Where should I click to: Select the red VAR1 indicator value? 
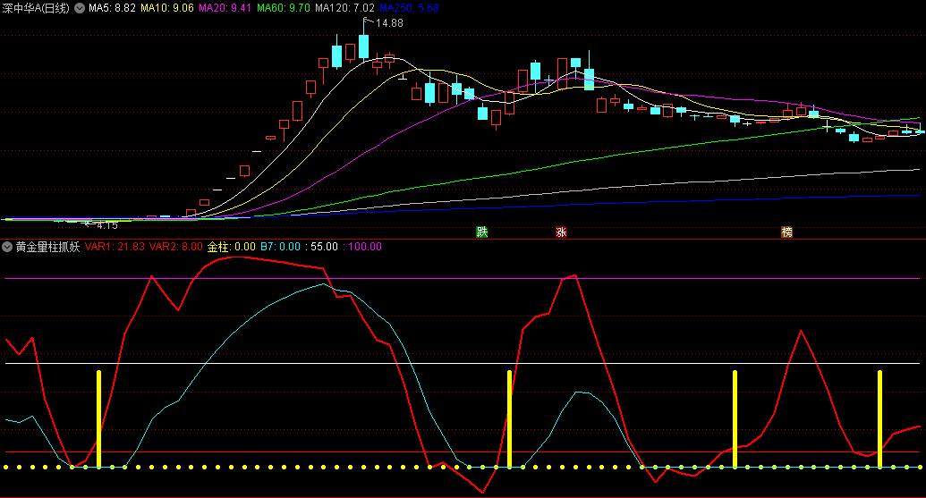pos(115,247)
